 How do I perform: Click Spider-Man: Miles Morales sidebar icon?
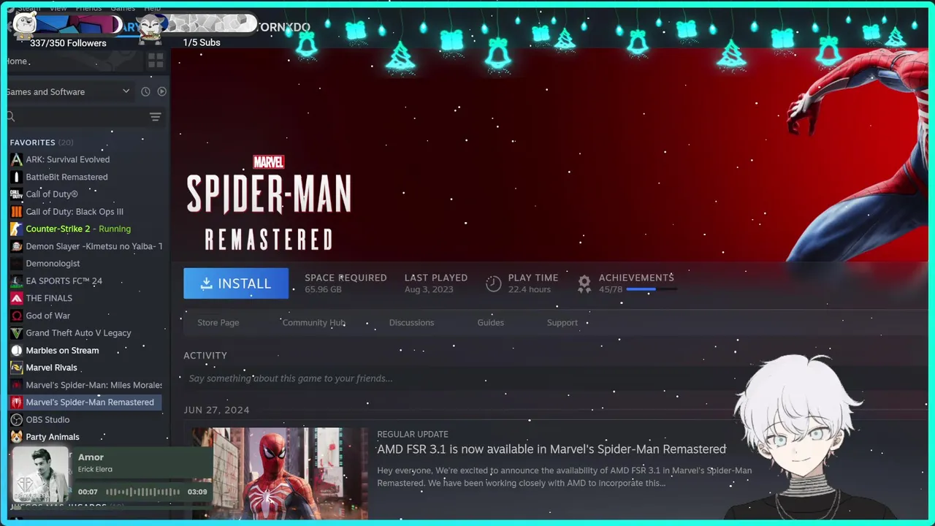(x=16, y=385)
